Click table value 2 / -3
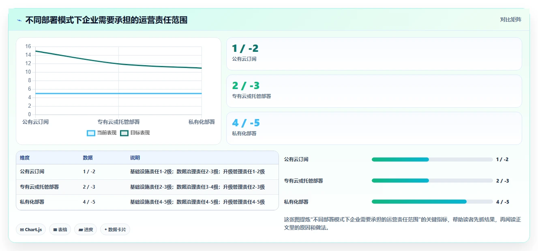This screenshot has width=538, height=251. (x=89, y=187)
